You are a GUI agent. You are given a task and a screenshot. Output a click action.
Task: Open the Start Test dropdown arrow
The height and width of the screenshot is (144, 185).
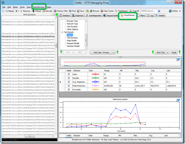click(168, 52)
